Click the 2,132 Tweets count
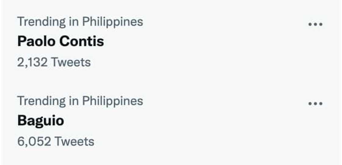Image resolution: width=342 pixels, height=165 pixels. tap(54, 62)
